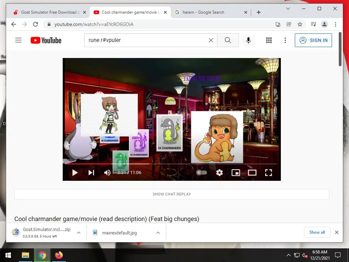The image size is (349, 262).
Task: Click the SIGN IN button
Action: click(314, 40)
